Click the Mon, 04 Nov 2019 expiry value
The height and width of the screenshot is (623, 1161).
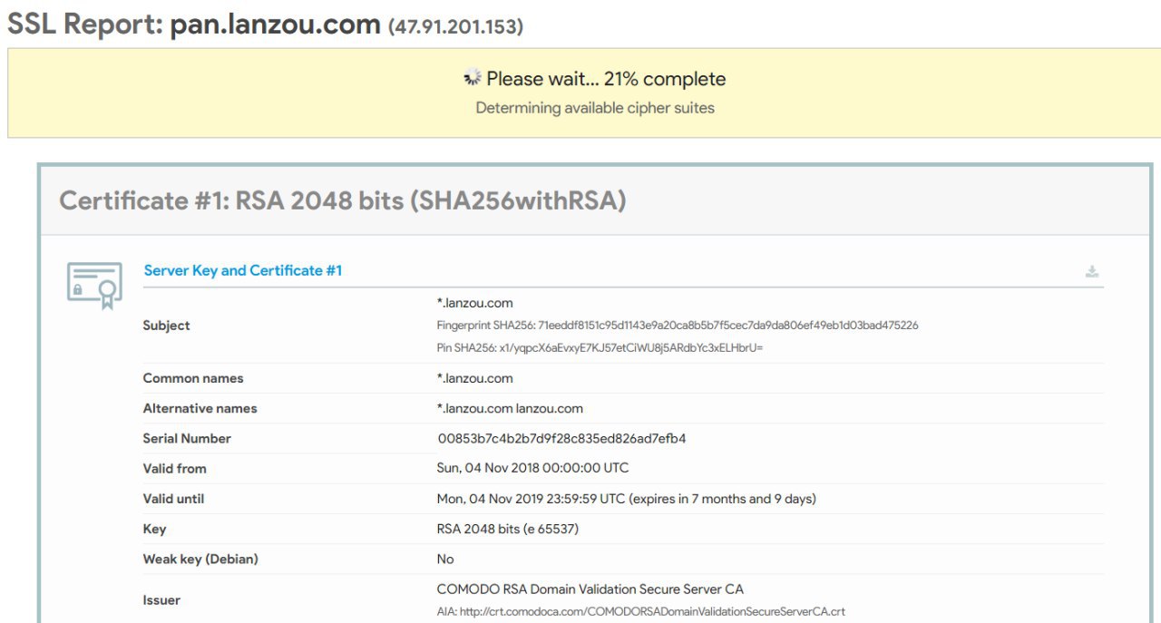(626, 499)
